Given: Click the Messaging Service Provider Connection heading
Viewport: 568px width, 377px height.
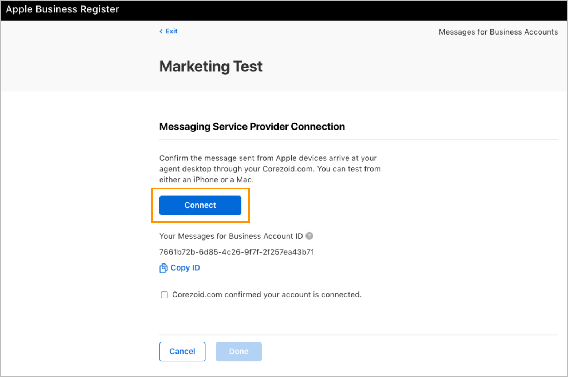Looking at the screenshot, I should [252, 127].
